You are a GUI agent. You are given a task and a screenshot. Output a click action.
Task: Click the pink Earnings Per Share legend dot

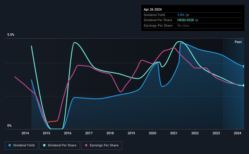[x=86, y=145]
